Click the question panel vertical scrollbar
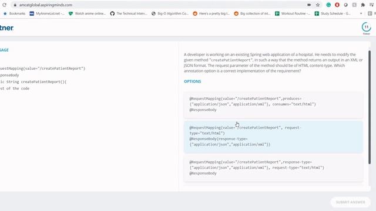Screen dimensions: 376x211 pos(370,107)
